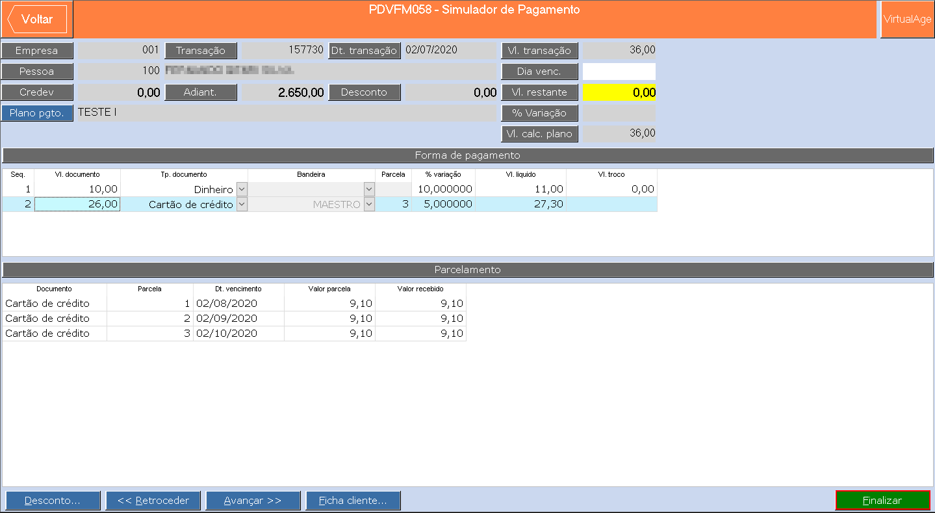Click the Vl. transação label button
This screenshot has width=935, height=513.
(x=540, y=51)
